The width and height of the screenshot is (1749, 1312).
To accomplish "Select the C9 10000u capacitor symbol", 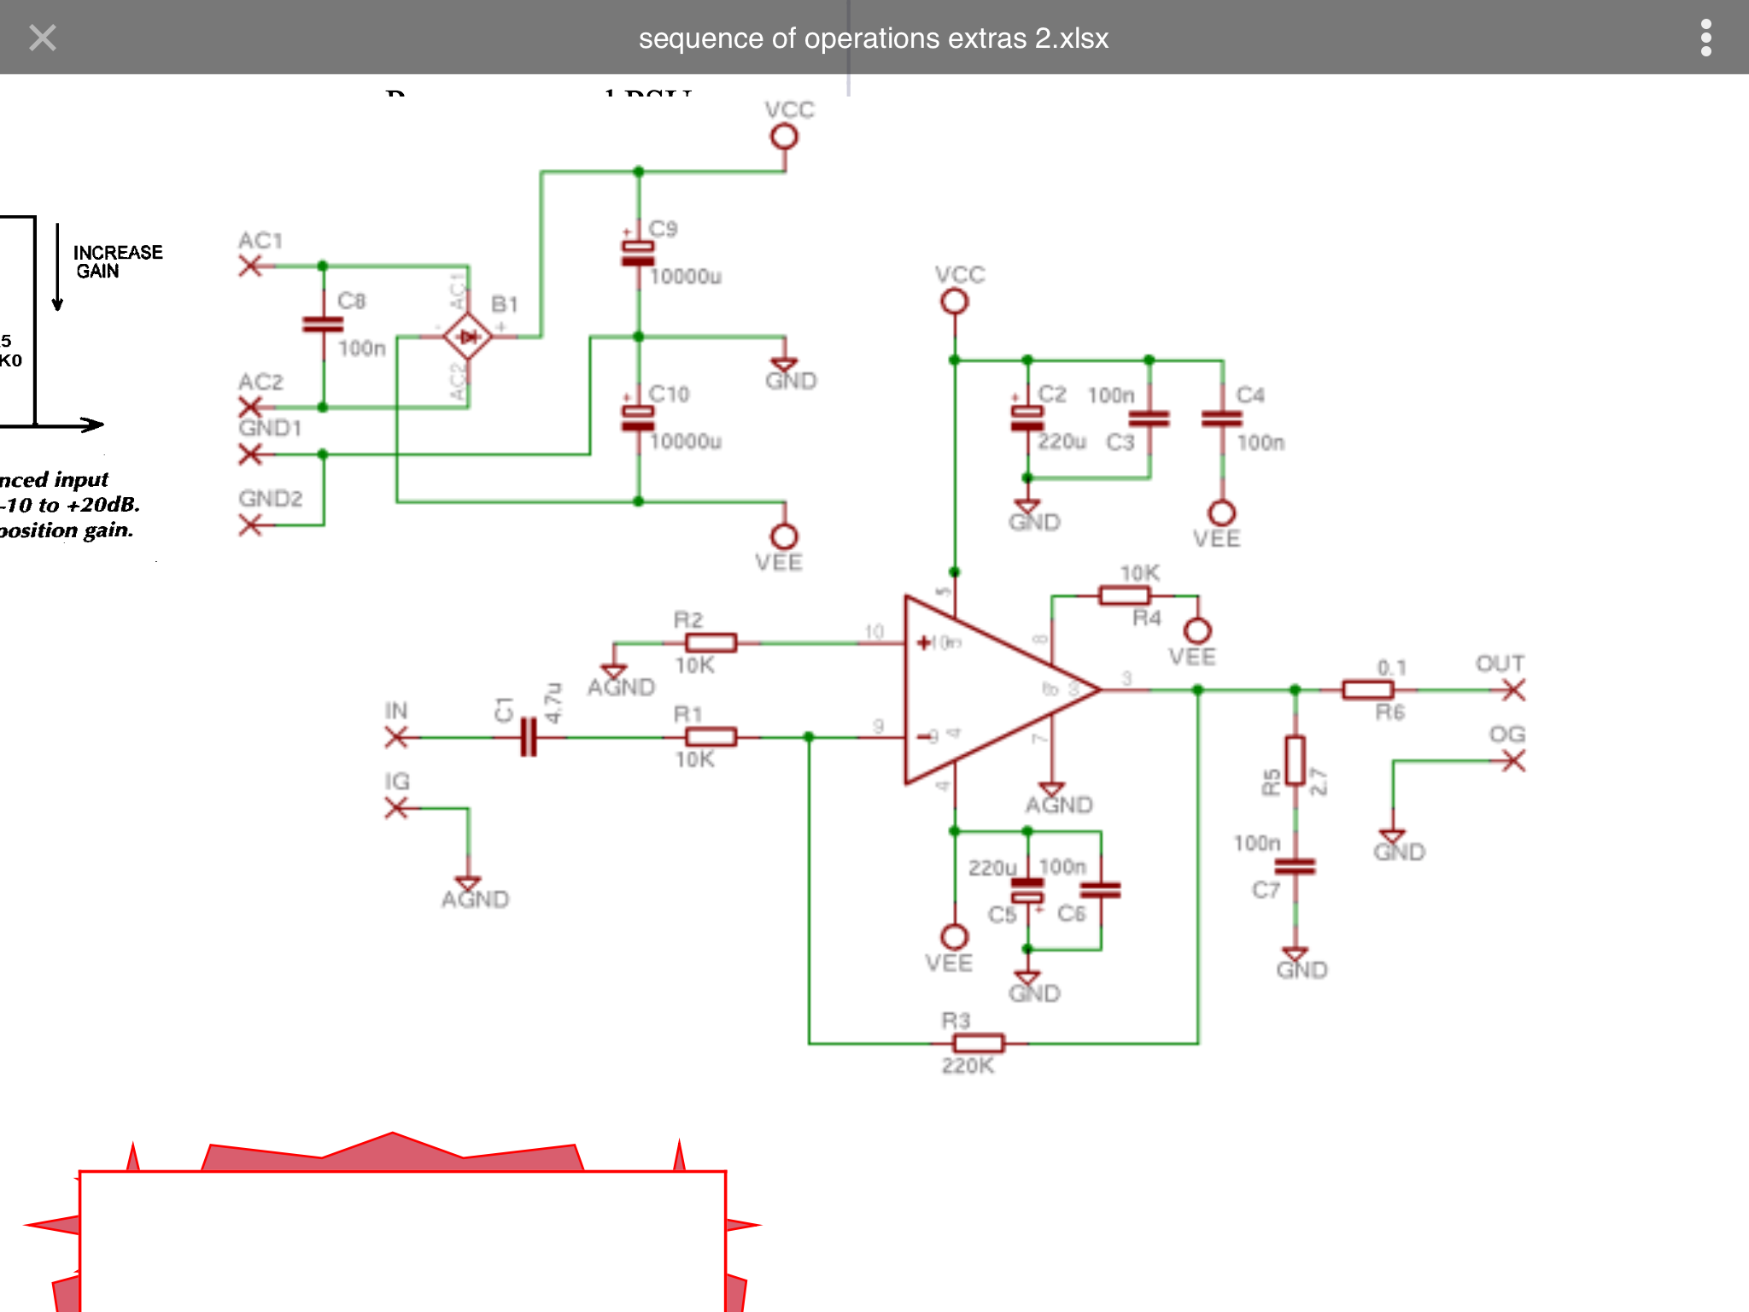I will click(638, 253).
